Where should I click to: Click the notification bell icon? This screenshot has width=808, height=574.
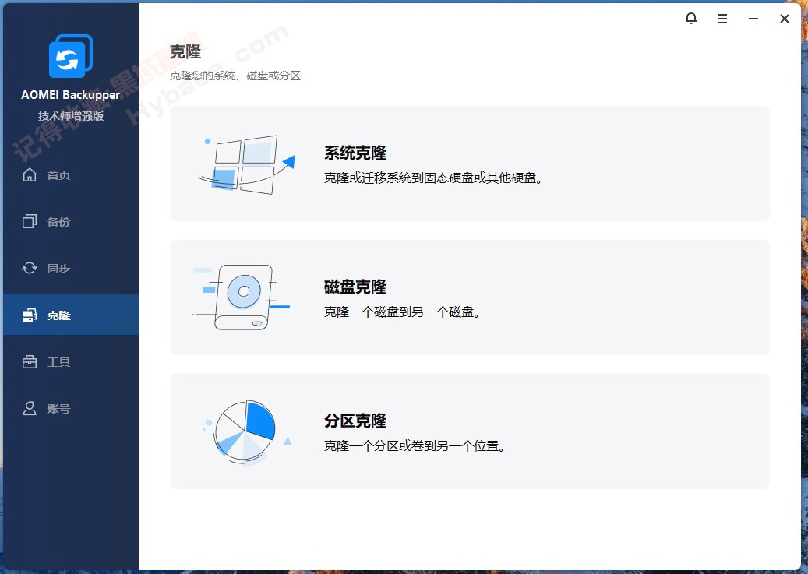690,18
